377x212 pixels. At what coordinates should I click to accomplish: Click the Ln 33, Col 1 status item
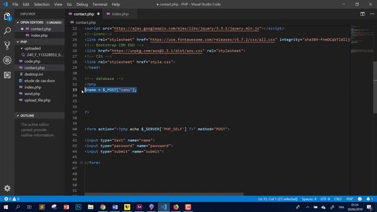click(277, 199)
